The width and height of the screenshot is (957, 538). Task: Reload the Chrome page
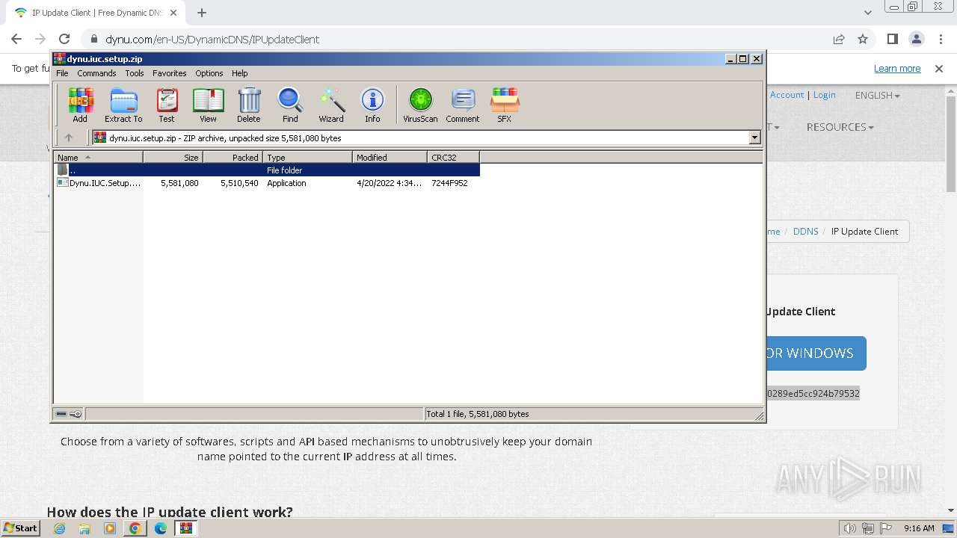pos(64,39)
